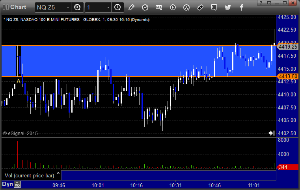The image size is (300, 190).
Task: Click the 09:46 time axis label
Action: click(x=59, y=185)
